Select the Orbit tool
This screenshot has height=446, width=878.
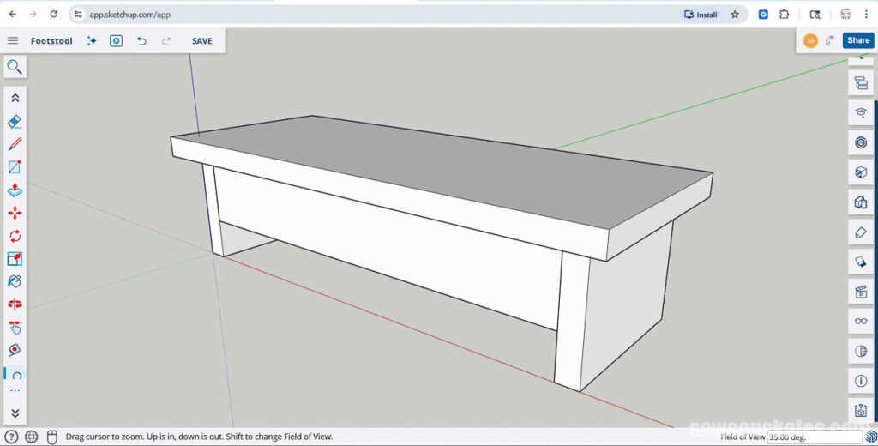[x=15, y=304]
